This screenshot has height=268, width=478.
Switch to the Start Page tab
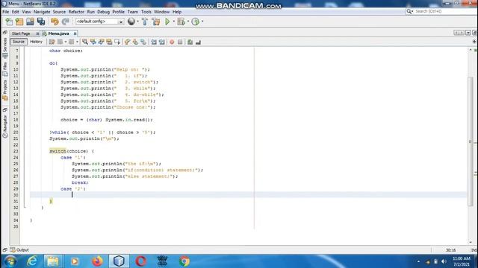coord(21,33)
